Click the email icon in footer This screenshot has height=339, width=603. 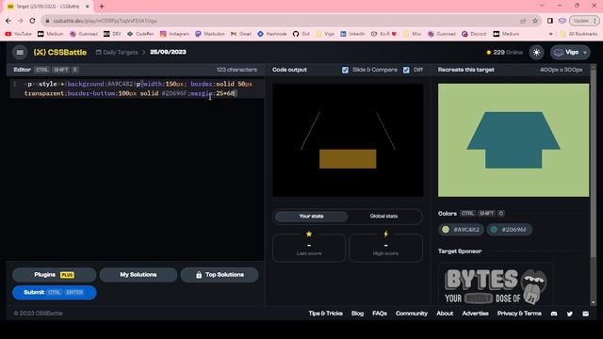(x=585, y=314)
